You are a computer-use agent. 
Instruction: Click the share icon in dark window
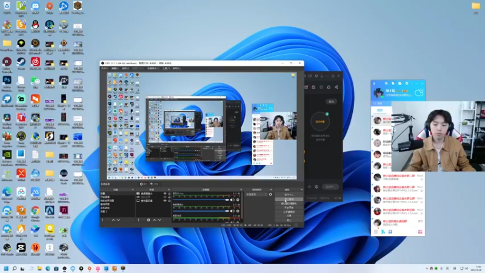point(336,87)
